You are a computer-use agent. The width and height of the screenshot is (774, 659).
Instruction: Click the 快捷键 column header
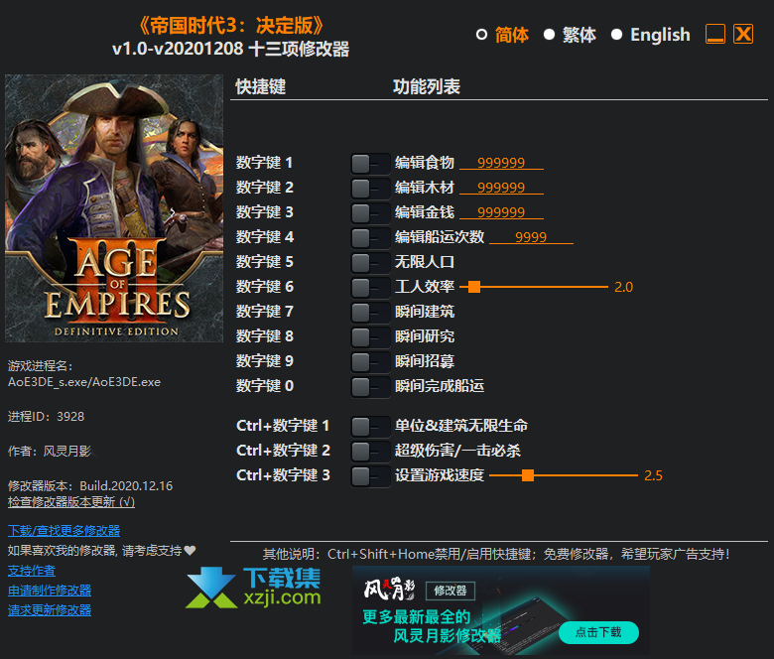point(261,87)
